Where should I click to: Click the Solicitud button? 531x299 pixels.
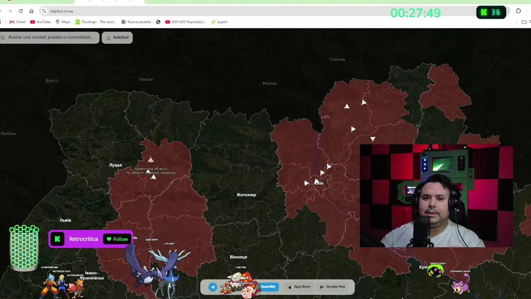pos(117,37)
